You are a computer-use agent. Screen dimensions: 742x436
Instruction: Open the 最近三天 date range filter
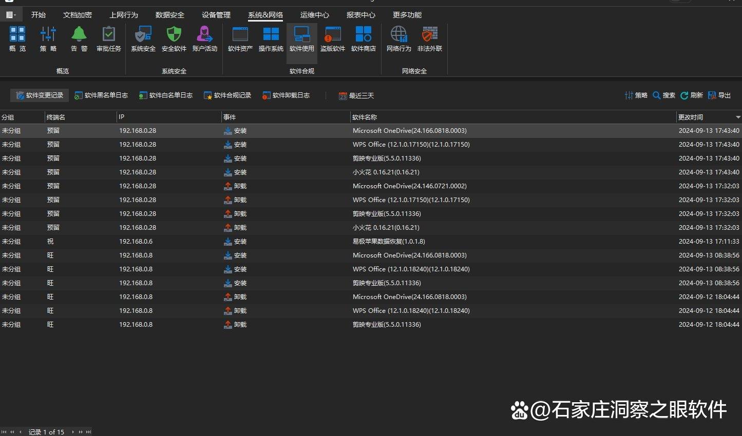[356, 95]
